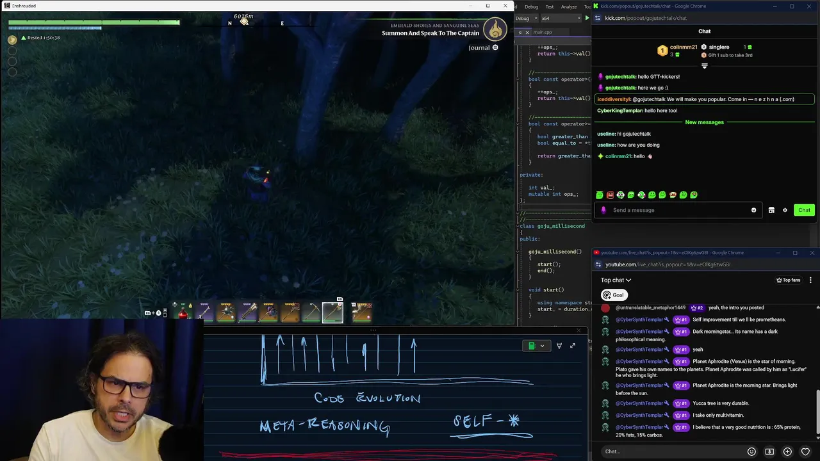Viewport: 820px width, 461px height.
Task: Click the gold coin status icon
Action: click(x=12, y=40)
